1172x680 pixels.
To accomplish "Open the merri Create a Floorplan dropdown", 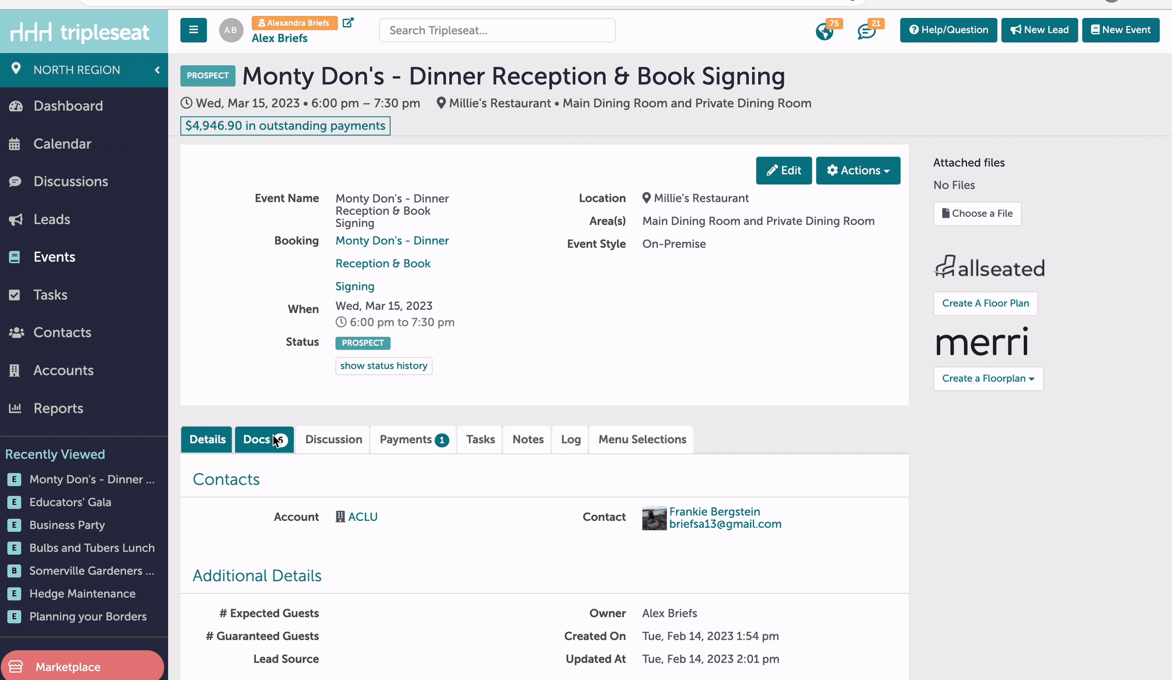I will point(988,378).
